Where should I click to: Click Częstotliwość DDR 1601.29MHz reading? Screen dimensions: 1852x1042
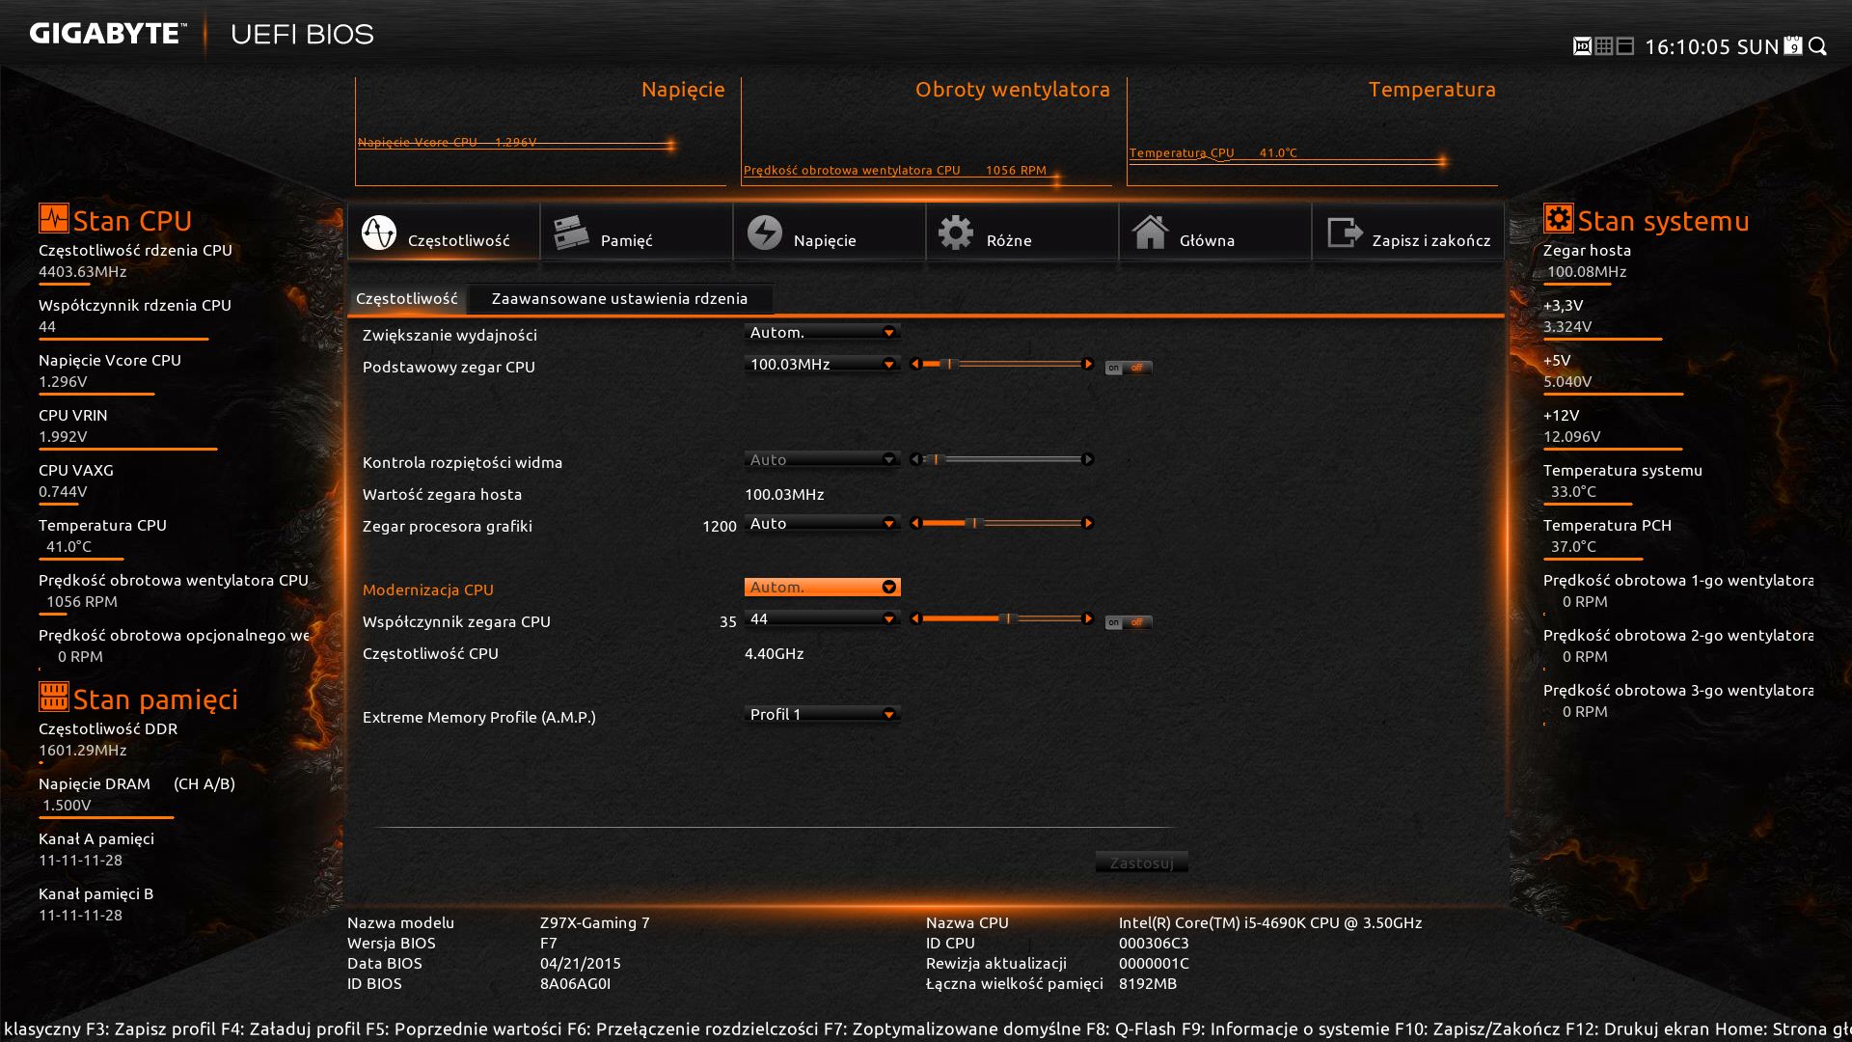pos(83,751)
